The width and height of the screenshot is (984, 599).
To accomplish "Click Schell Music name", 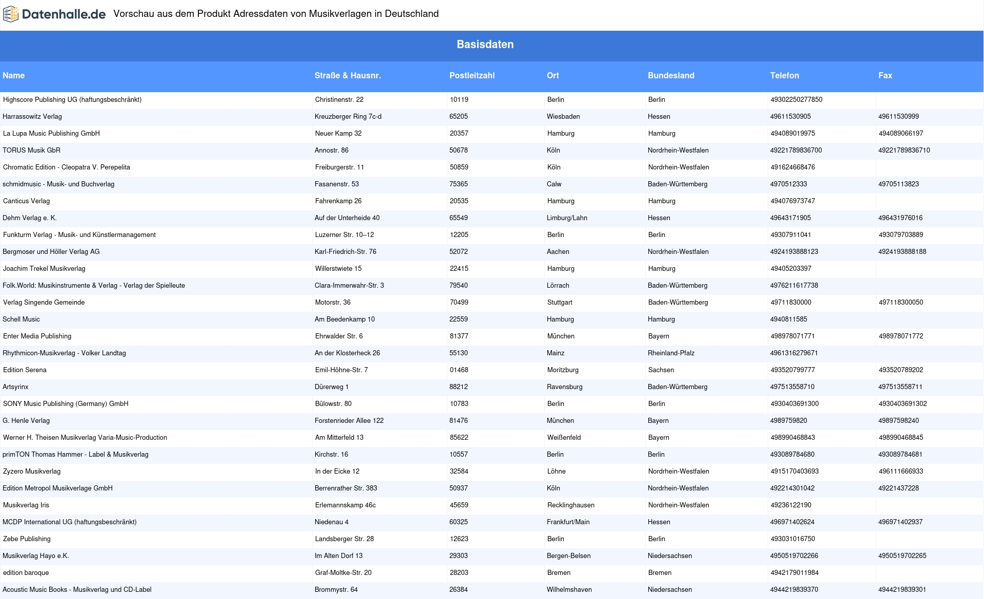I will (x=21, y=319).
